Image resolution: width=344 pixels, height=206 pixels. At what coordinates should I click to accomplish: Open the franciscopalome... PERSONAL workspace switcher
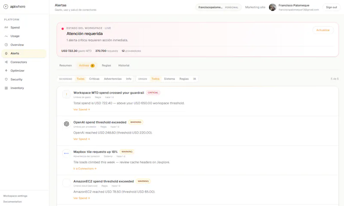[x=218, y=7]
